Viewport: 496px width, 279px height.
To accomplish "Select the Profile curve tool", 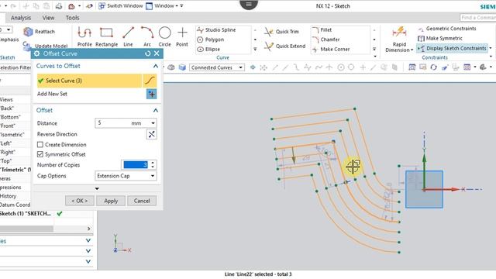I will 84,36.
